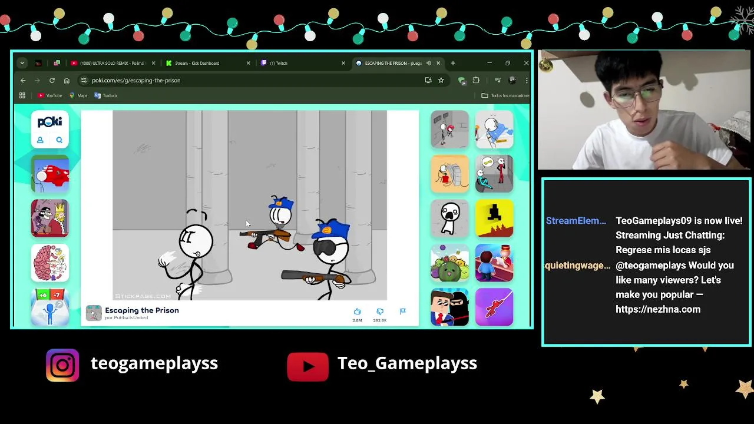Open the stickman with blue cape thumbnail
This screenshot has width=754, height=424.
pos(494,130)
